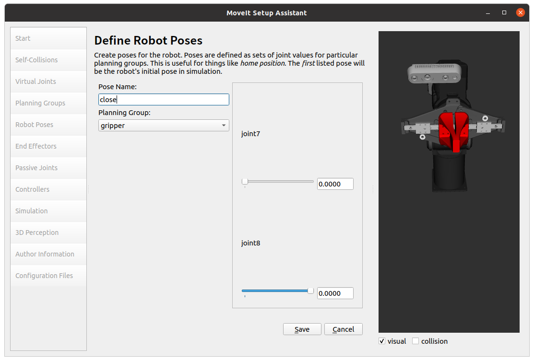Open Configuration Files section
The image size is (534, 361).
click(x=48, y=276)
